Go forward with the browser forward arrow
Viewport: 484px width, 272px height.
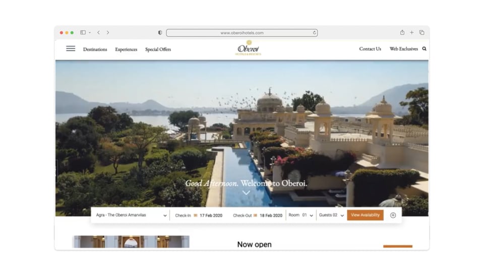pyautogui.click(x=108, y=32)
